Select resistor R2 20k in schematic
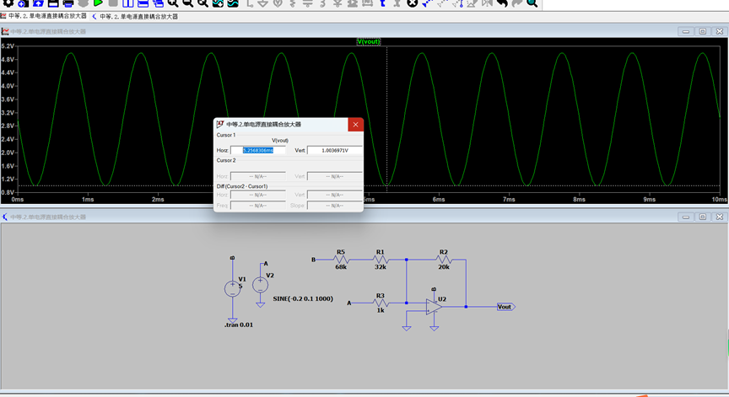This screenshot has width=729, height=397. point(443,259)
